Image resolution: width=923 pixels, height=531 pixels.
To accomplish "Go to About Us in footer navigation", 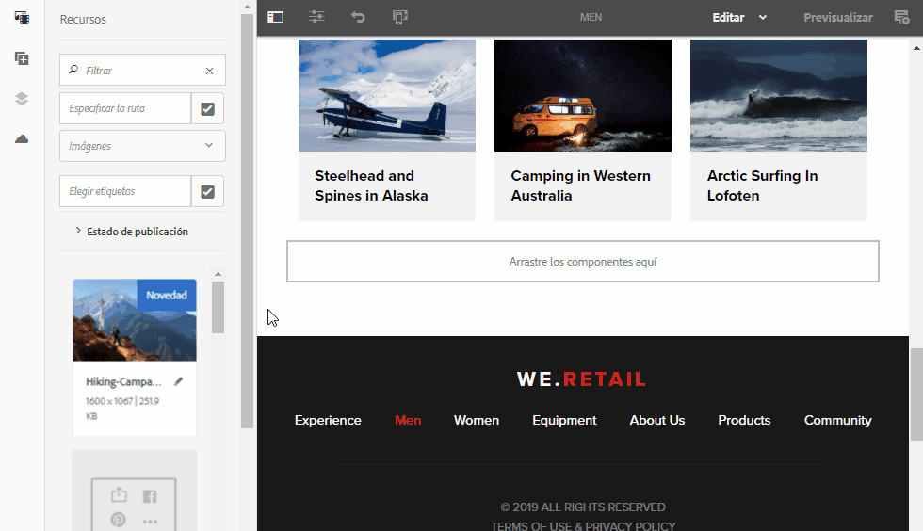I will click(x=657, y=420).
